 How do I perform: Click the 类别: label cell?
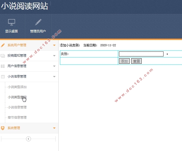[x=89, y=54]
